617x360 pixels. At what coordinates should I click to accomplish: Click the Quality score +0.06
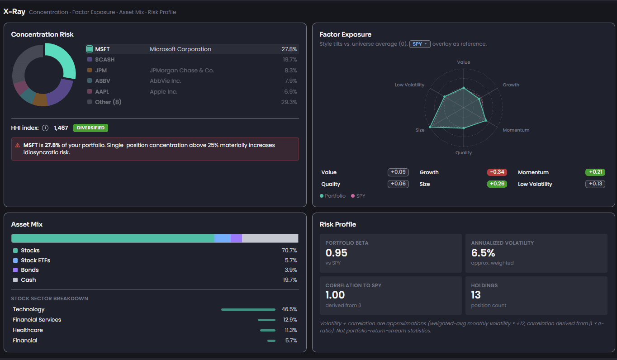pos(398,184)
